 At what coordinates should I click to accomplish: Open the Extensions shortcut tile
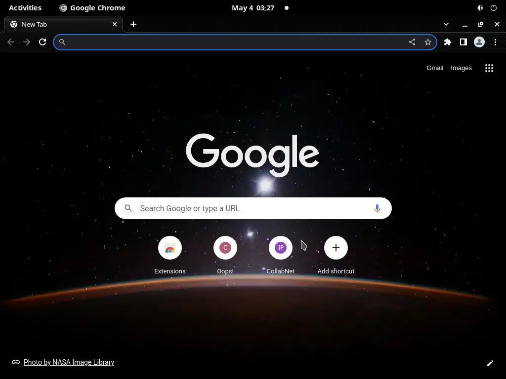(170, 255)
